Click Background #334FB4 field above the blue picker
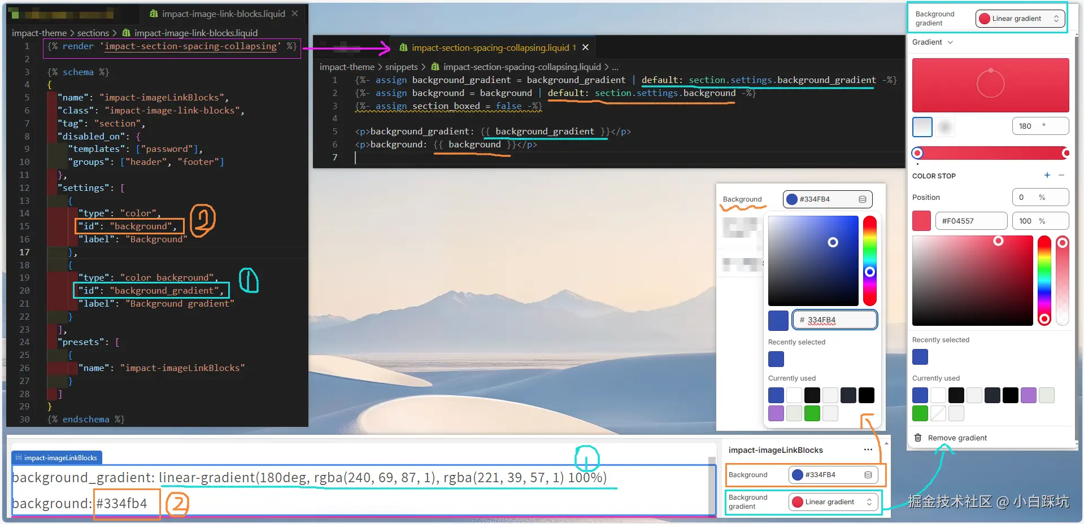The image size is (1084, 524). 828,199
